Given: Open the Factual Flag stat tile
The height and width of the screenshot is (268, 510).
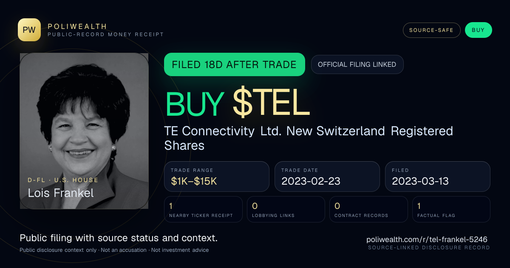Looking at the screenshot, I should (x=451, y=209).
